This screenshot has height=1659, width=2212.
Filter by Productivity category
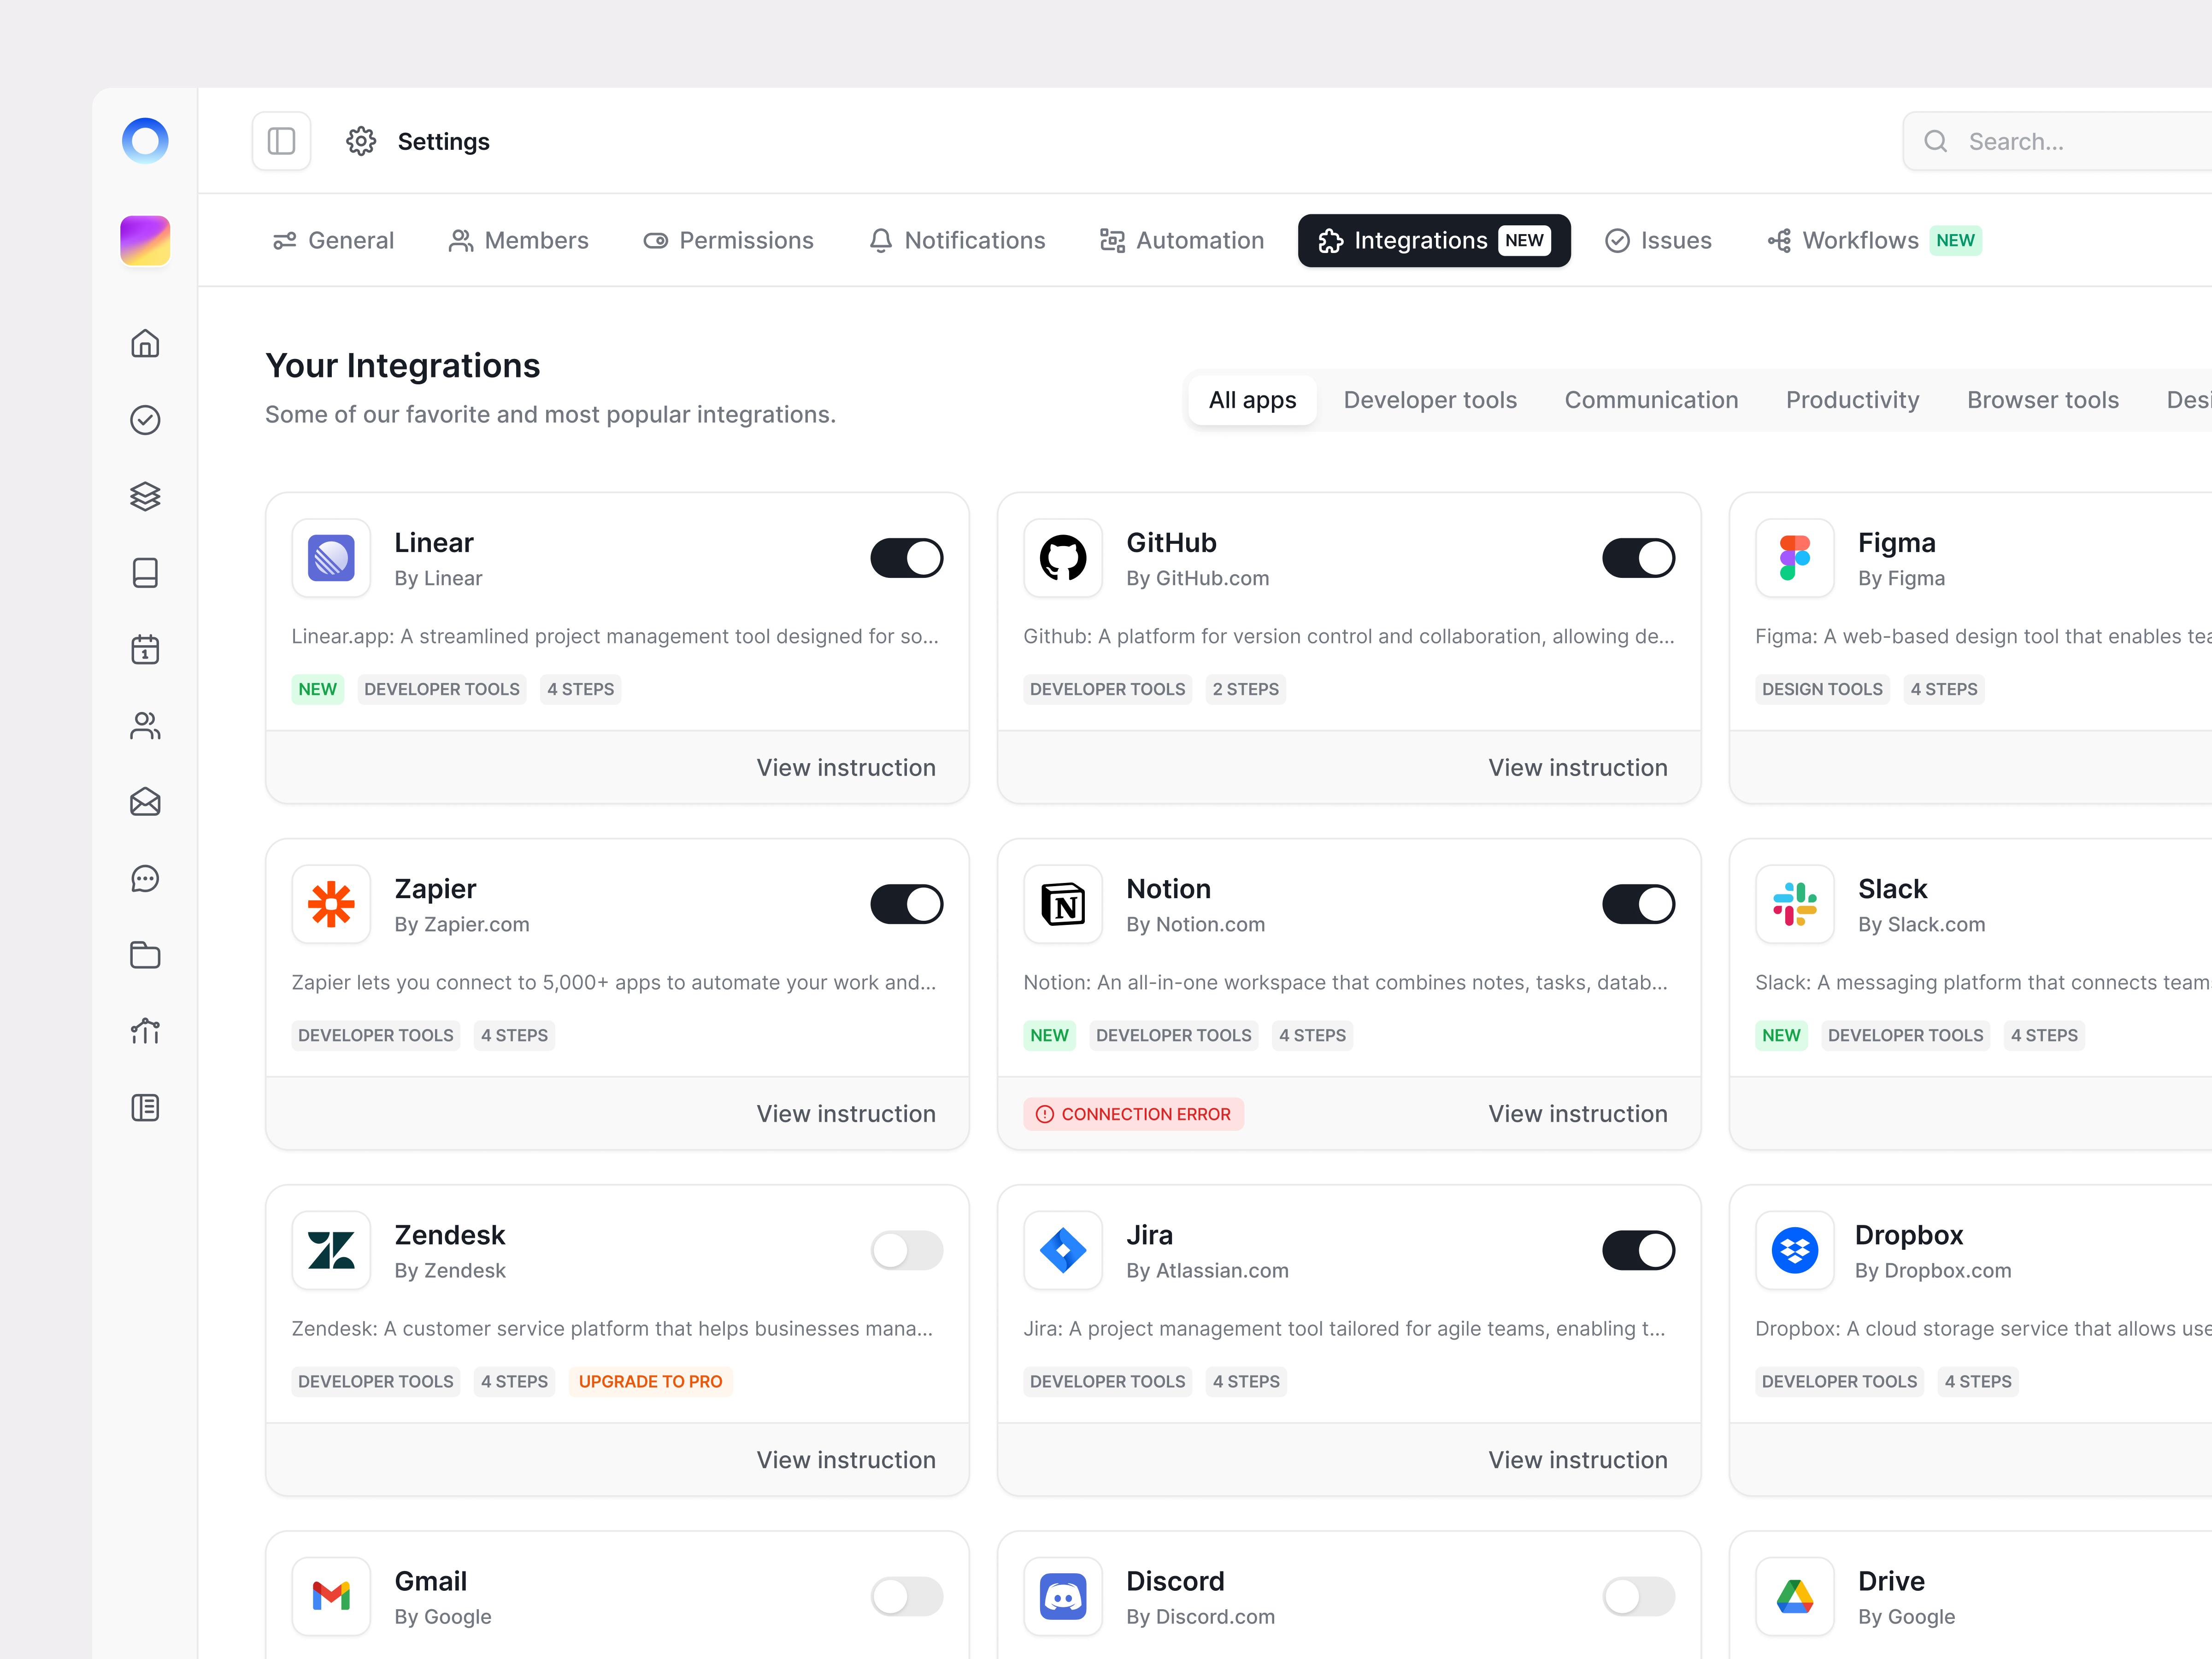(1852, 400)
